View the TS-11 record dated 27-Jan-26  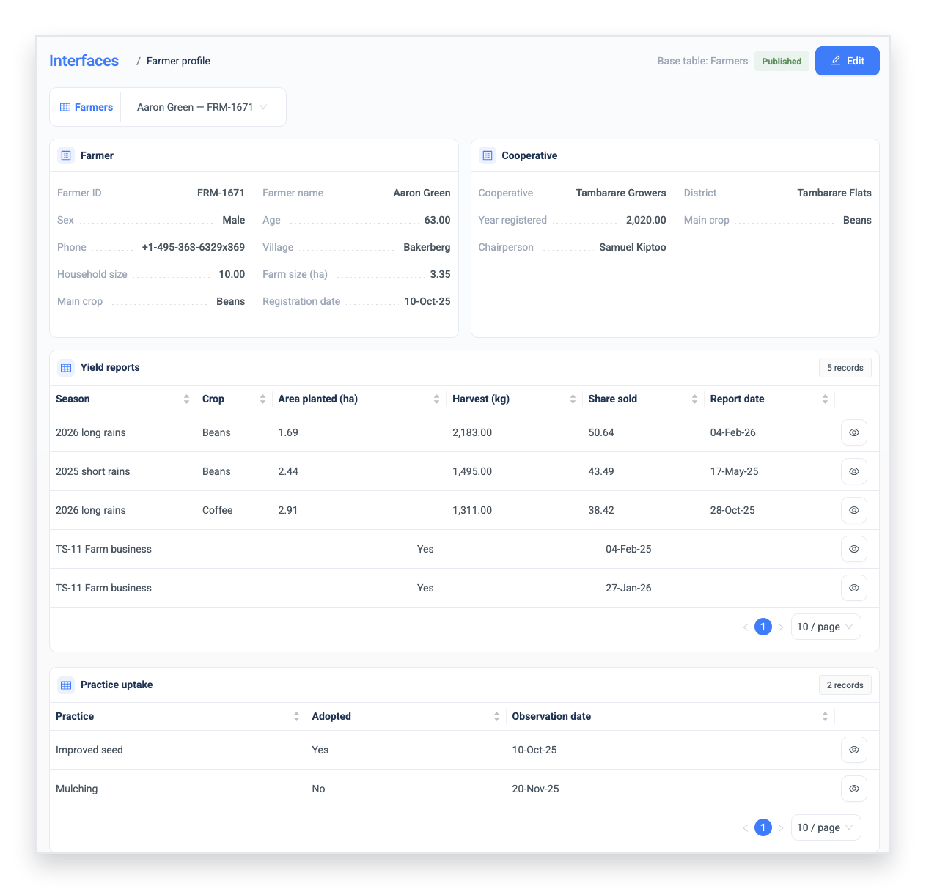(854, 588)
